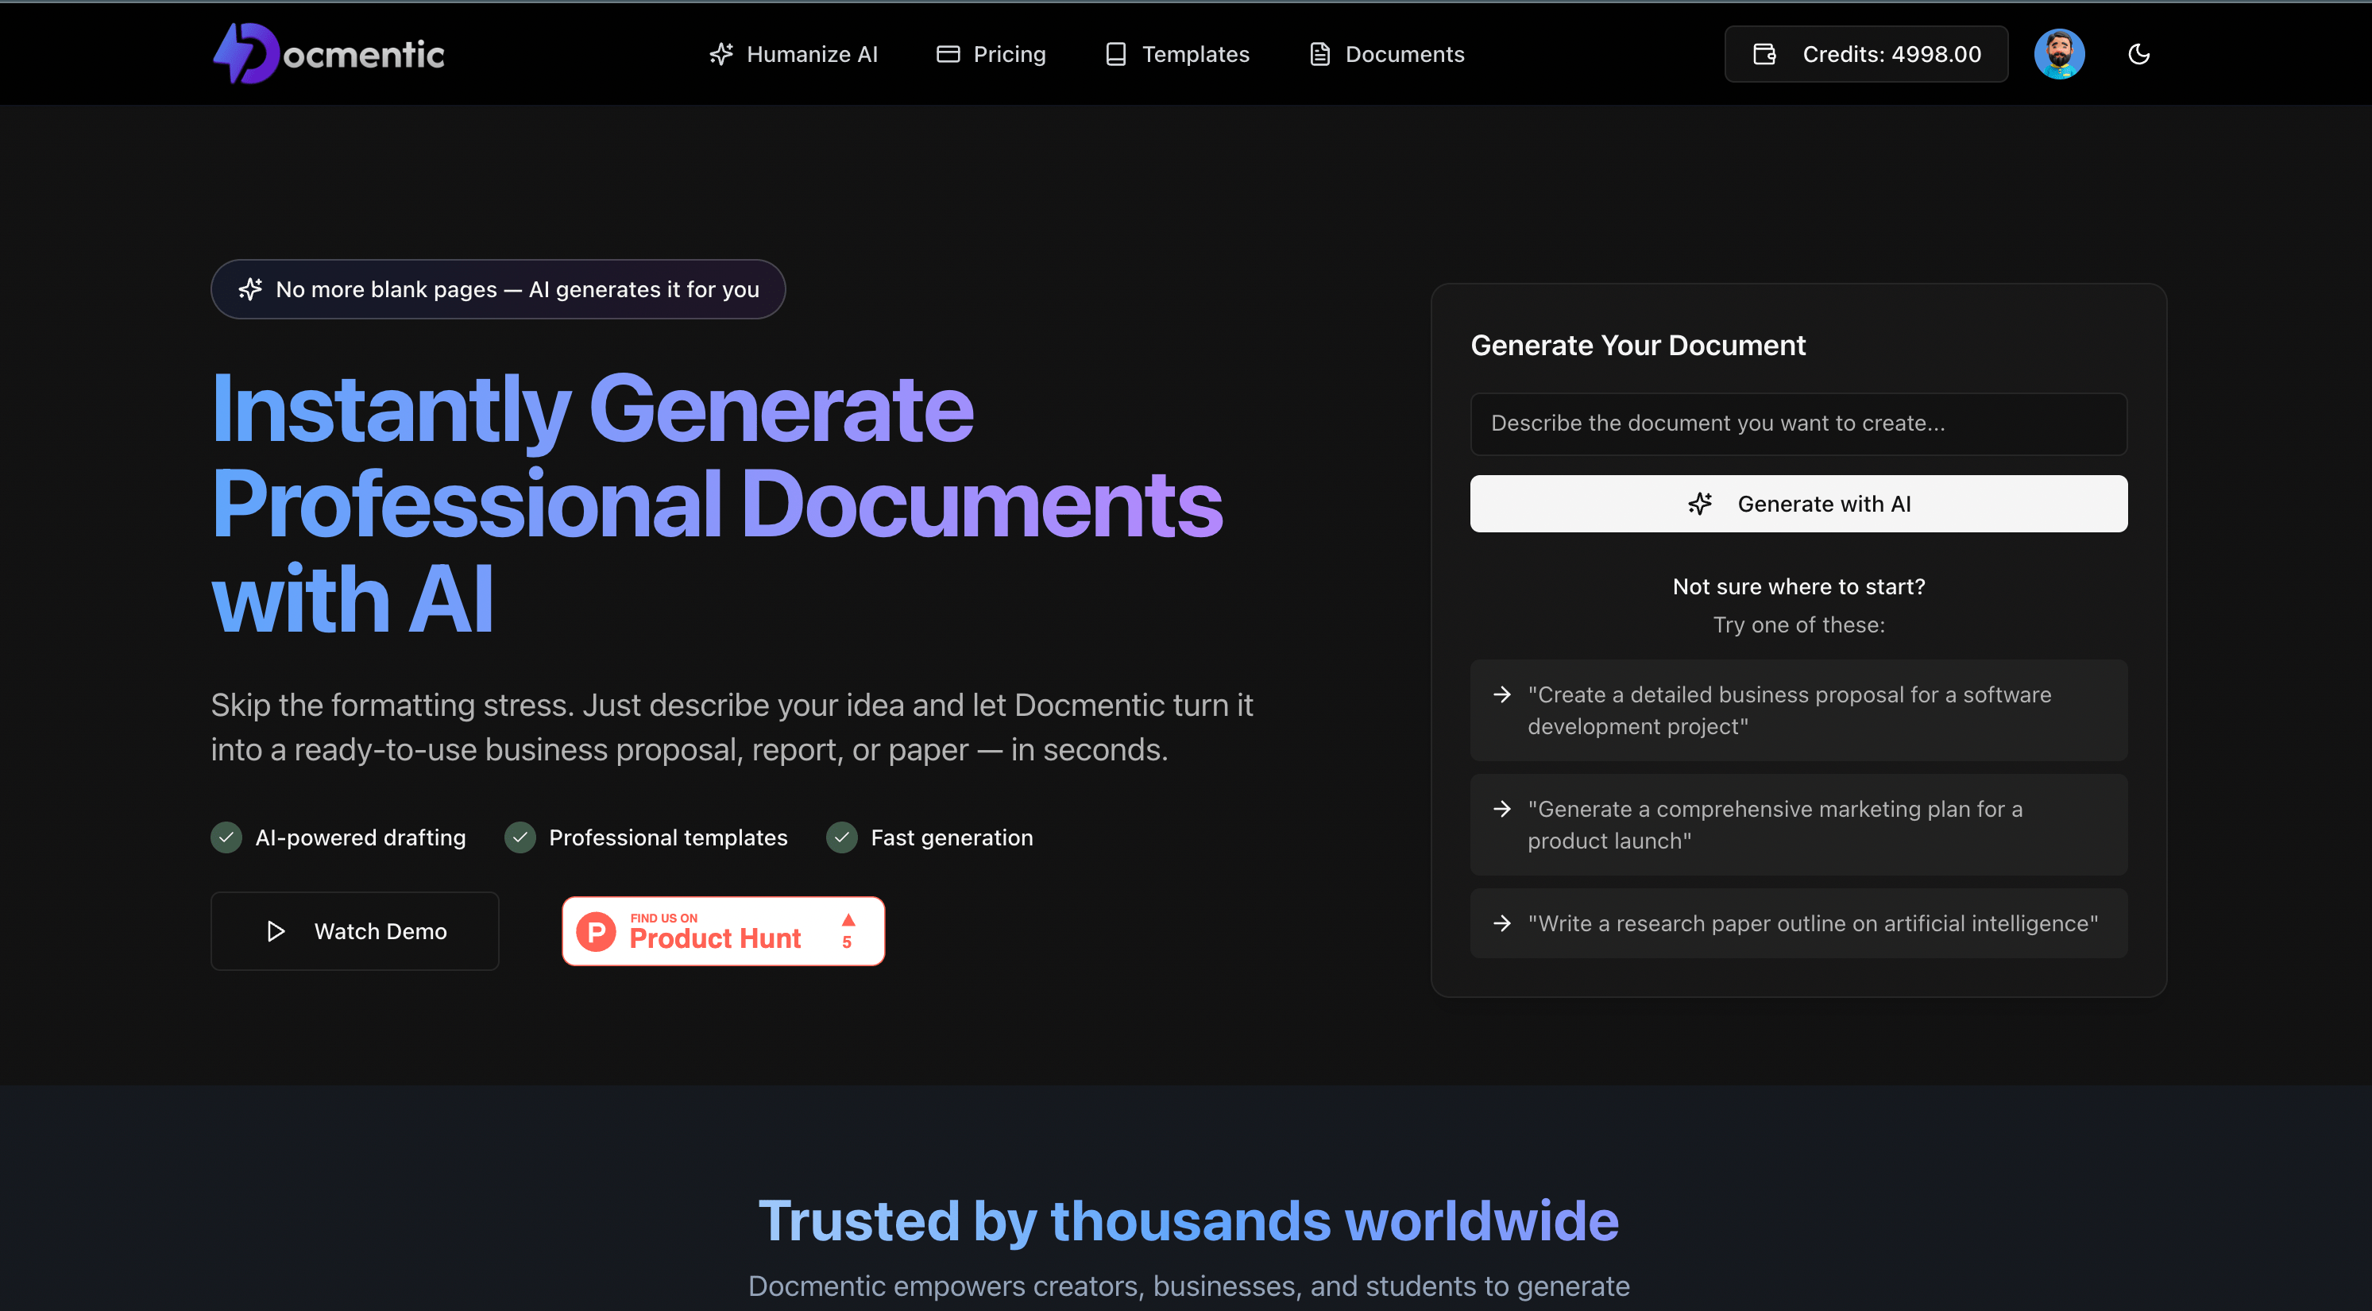Click the wallet icon in Credits box

(1764, 54)
